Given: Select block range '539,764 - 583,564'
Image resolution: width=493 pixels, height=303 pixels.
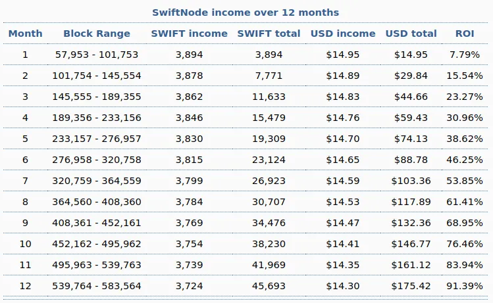Looking at the screenshot, I should click(x=97, y=286).
